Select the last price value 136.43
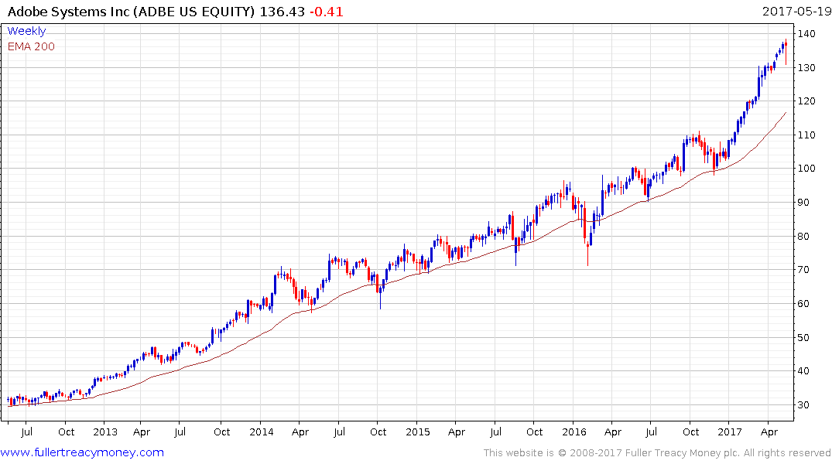The height and width of the screenshot is (464, 832). tap(282, 11)
